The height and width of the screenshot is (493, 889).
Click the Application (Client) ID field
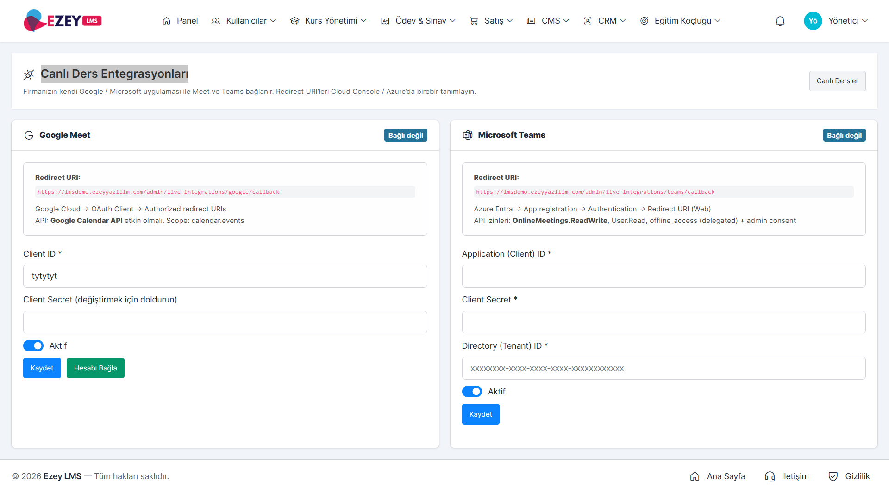pos(664,276)
